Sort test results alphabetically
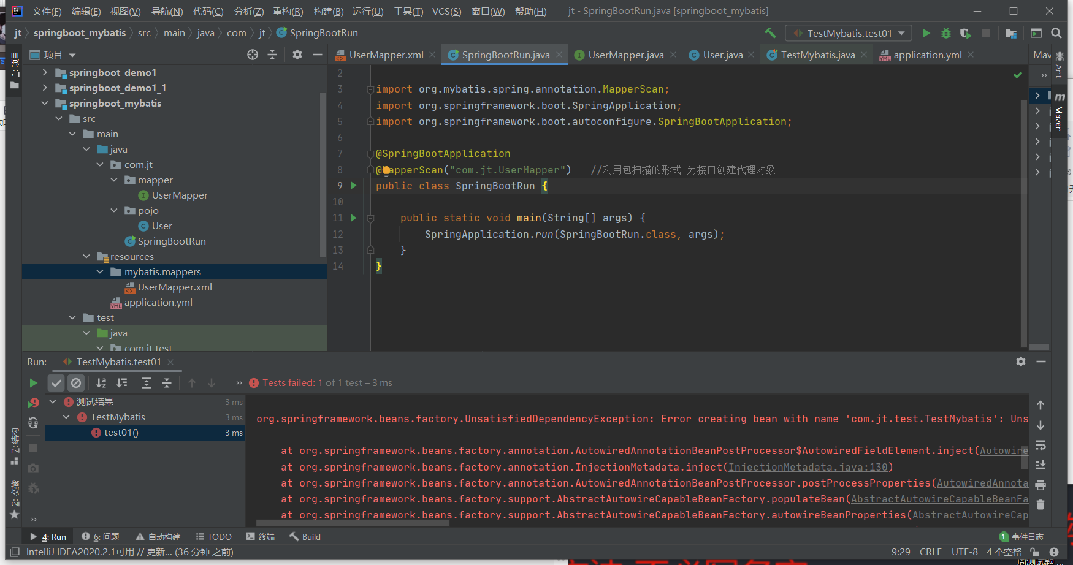This screenshot has height=565, width=1073. (x=101, y=383)
